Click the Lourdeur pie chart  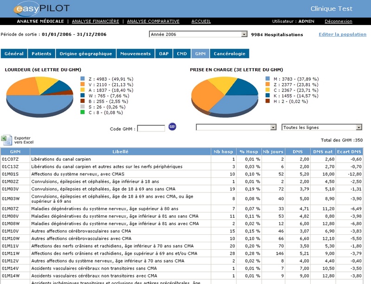pos(40,97)
